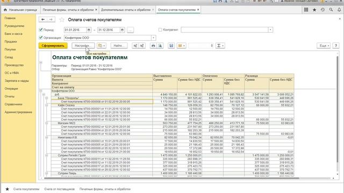Collapse the руб currency group
The image size is (344, 193).
[x=44, y=94]
